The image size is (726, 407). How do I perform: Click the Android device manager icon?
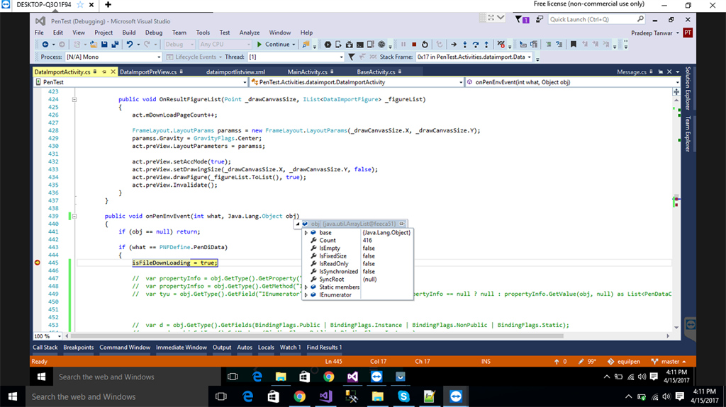click(x=338, y=45)
